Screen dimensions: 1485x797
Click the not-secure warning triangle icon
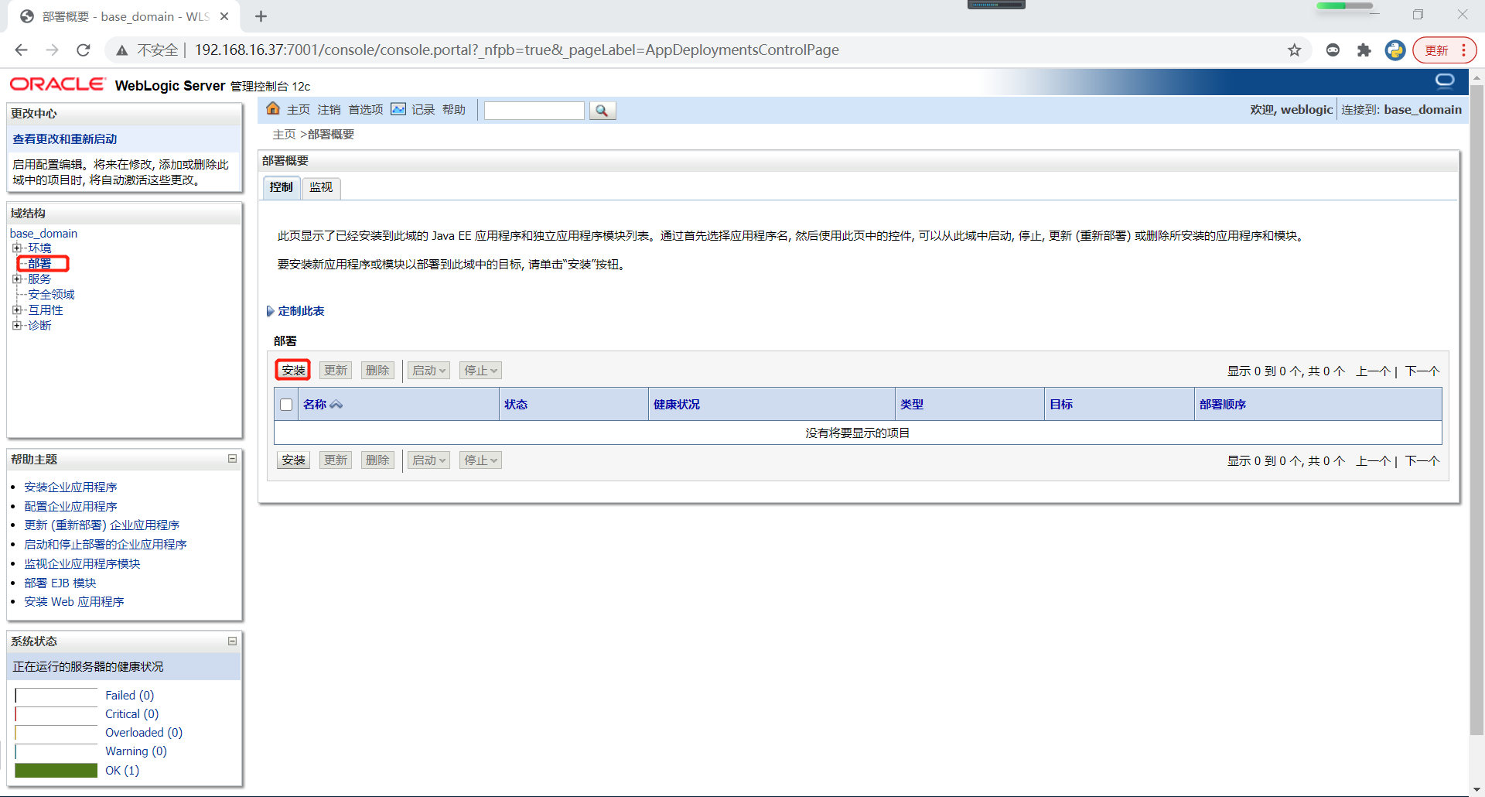[x=121, y=50]
